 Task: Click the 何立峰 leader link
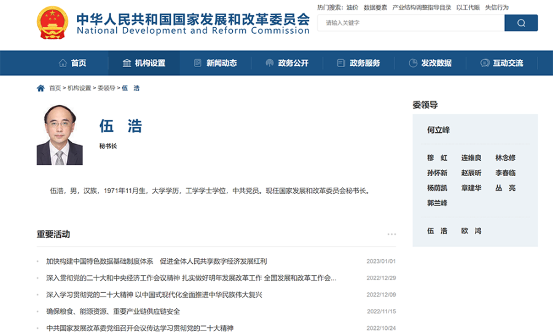click(438, 130)
